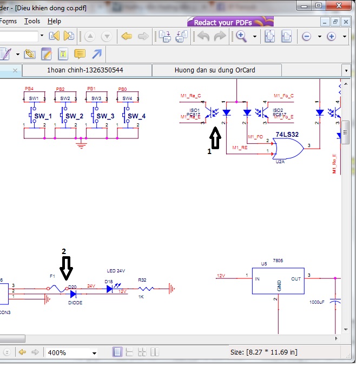Enable single page layout view
Screen dimensions: 356x367
[117, 352]
